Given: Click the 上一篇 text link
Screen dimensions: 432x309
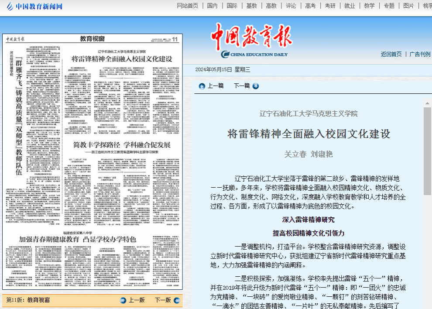Looking at the screenshot, I should click(216, 86).
